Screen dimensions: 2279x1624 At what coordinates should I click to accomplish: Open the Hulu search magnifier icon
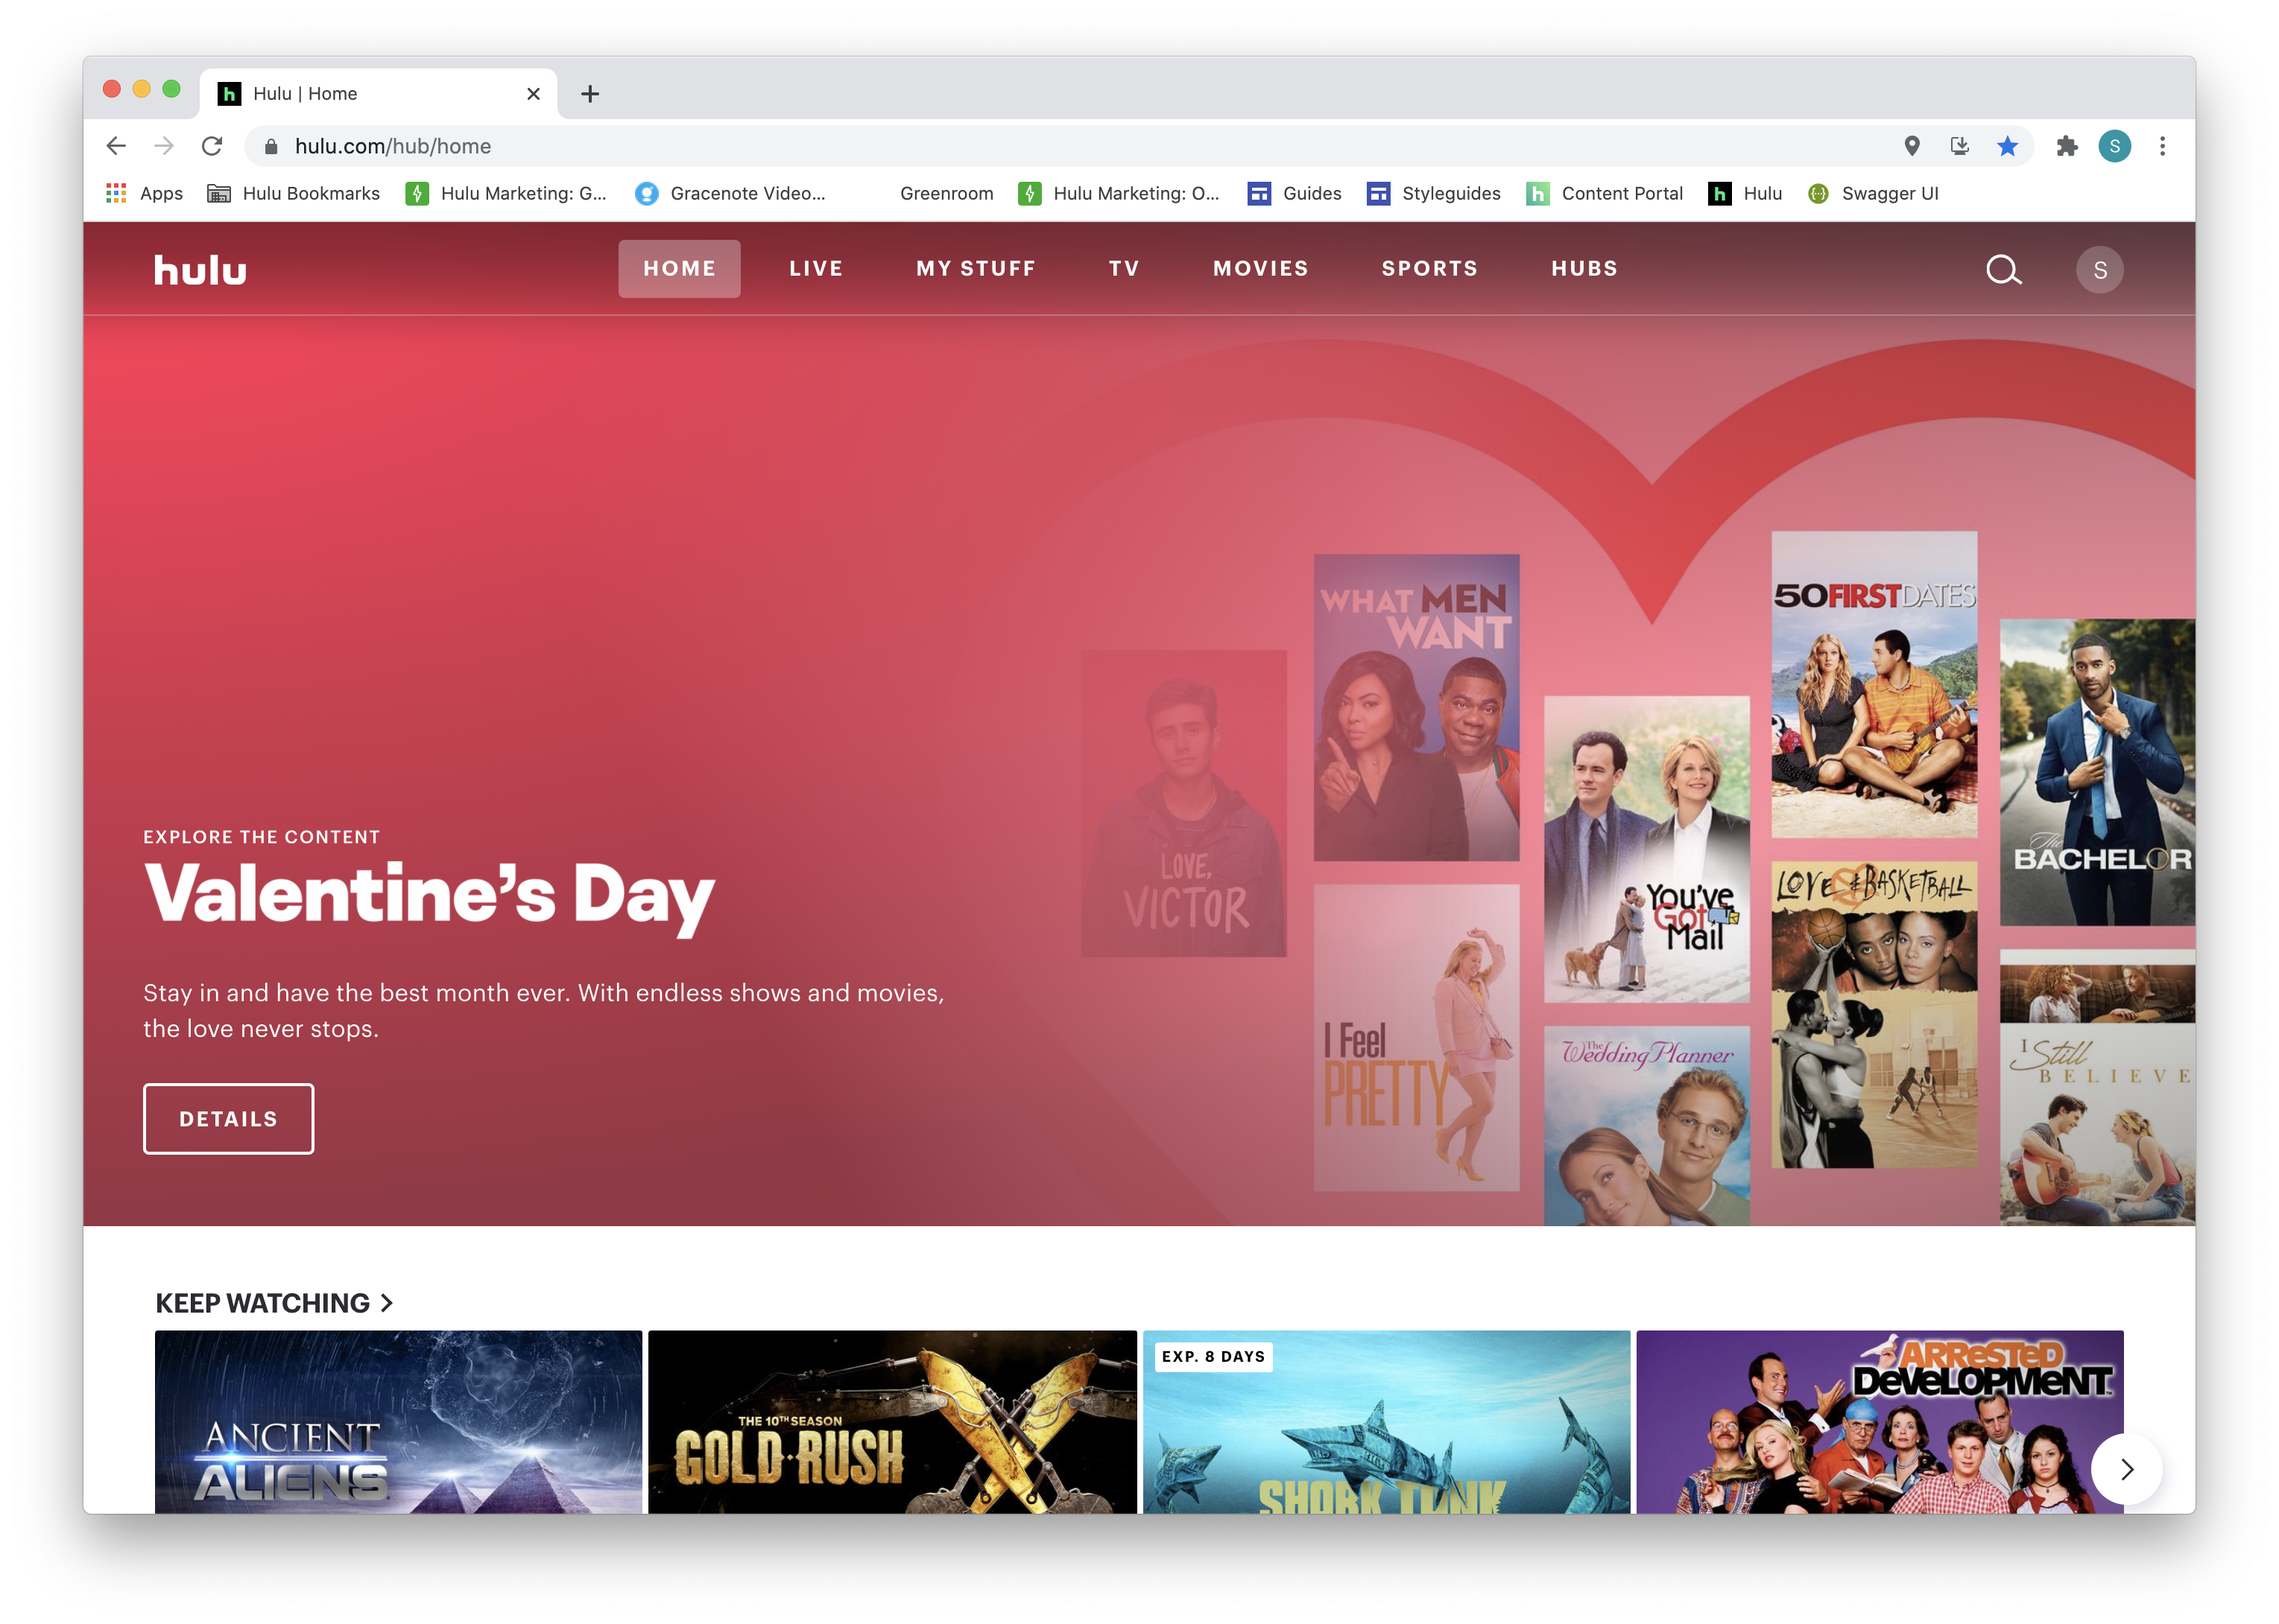[x=2003, y=269]
